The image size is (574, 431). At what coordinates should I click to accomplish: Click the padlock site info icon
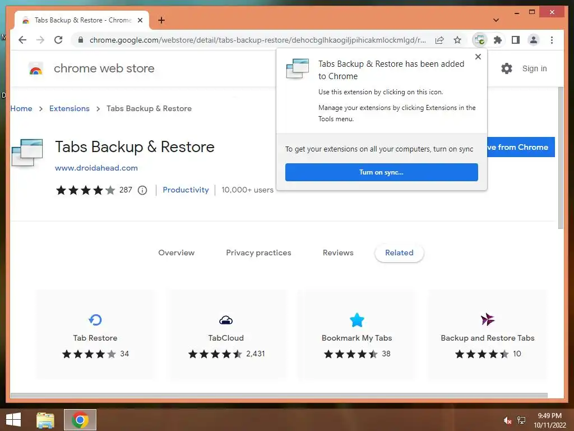click(81, 40)
